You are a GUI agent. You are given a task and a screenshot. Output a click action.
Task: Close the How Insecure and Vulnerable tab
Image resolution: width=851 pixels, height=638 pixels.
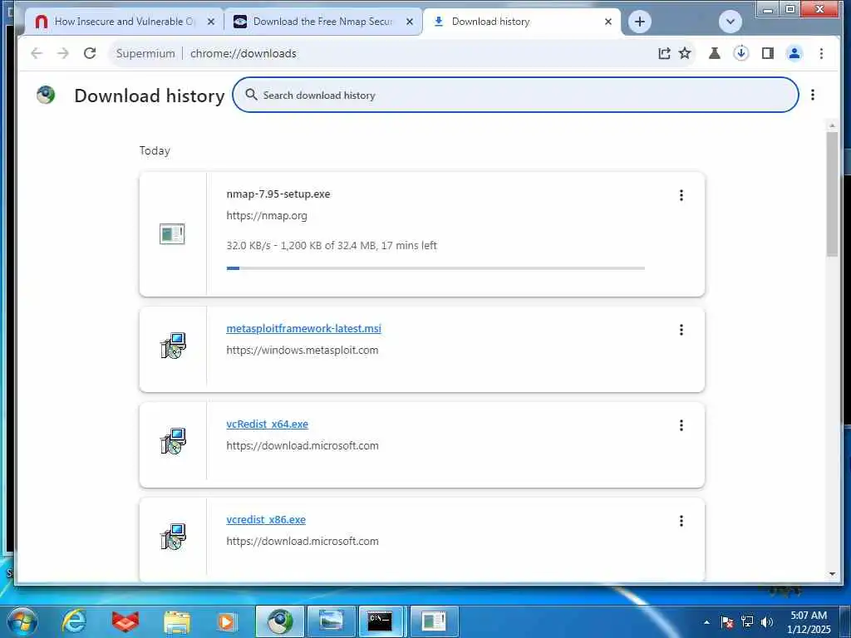point(211,22)
